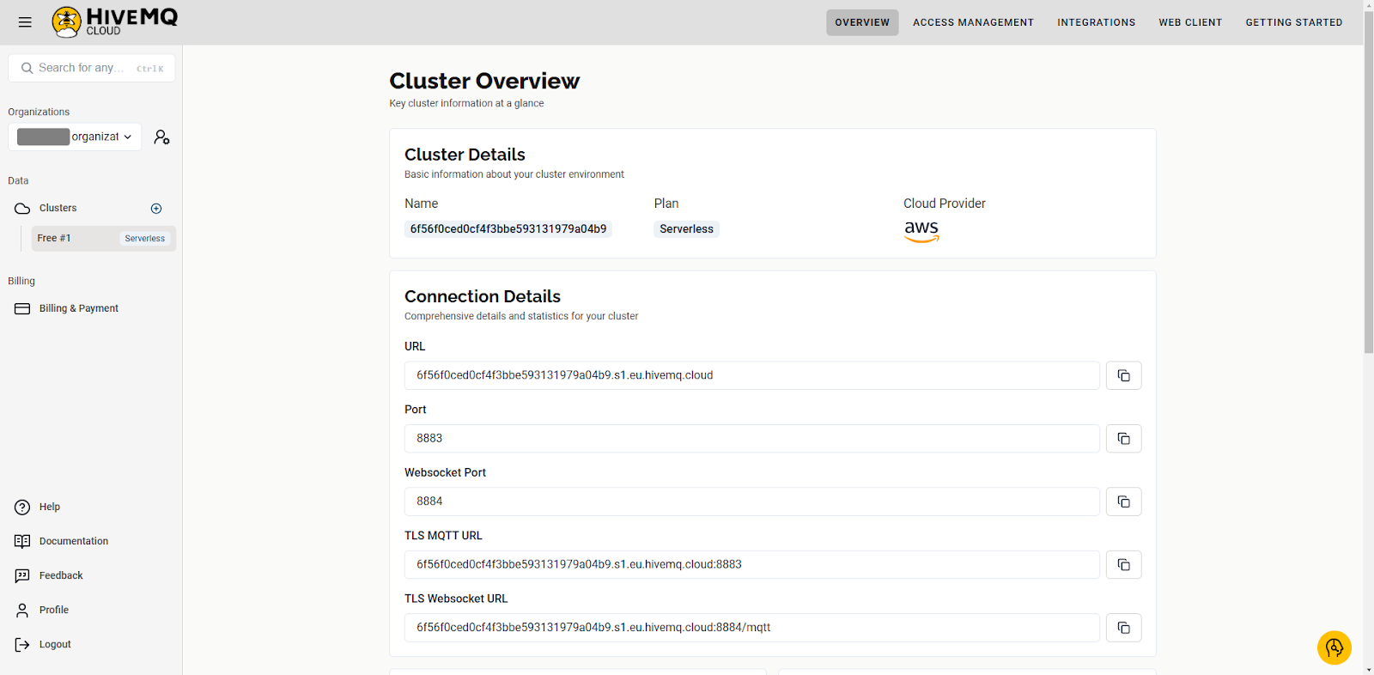Open the organization members icon
Image resolution: width=1374 pixels, height=675 pixels.
tap(161, 137)
